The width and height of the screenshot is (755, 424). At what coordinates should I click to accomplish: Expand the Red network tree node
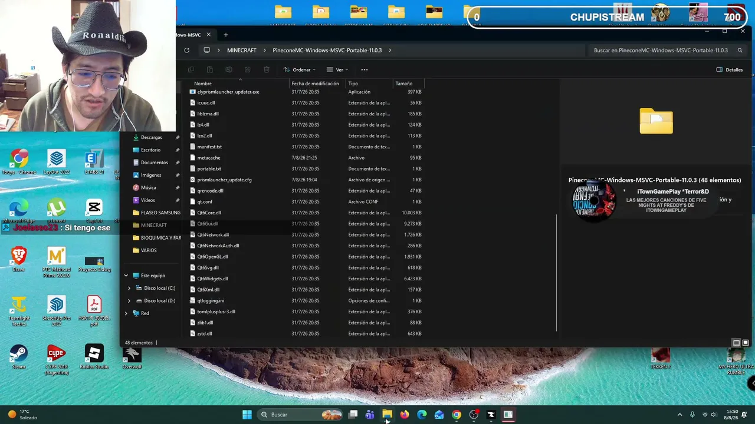pos(126,313)
